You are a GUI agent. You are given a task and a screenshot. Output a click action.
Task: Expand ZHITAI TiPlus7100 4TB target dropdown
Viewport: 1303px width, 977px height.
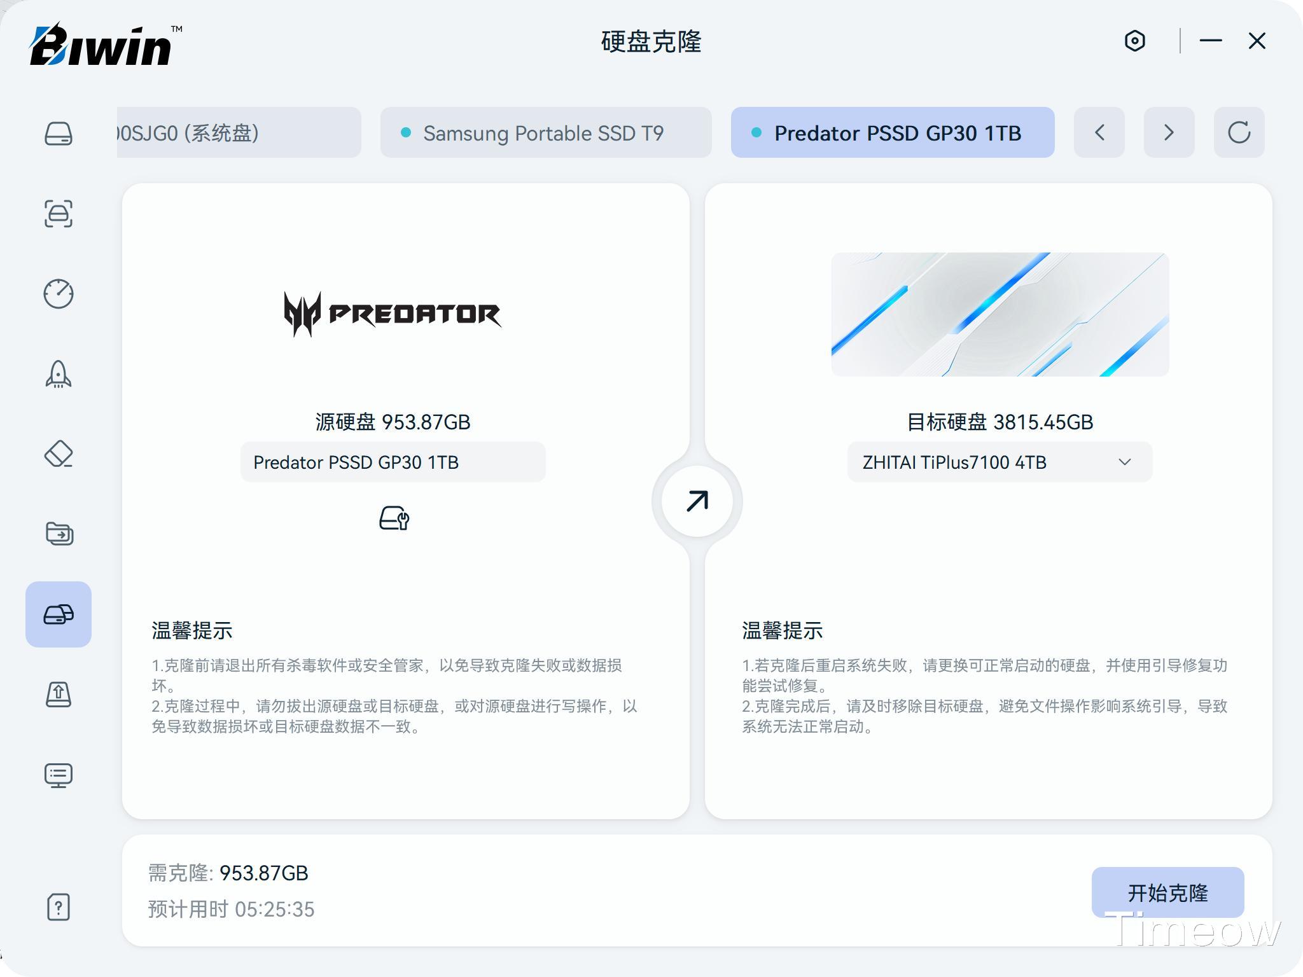tap(1000, 462)
